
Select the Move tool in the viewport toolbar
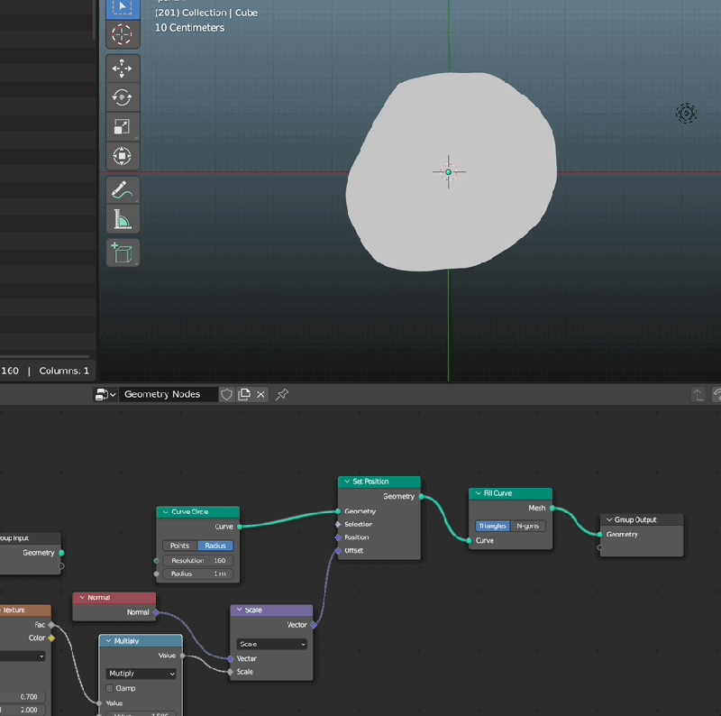point(123,68)
